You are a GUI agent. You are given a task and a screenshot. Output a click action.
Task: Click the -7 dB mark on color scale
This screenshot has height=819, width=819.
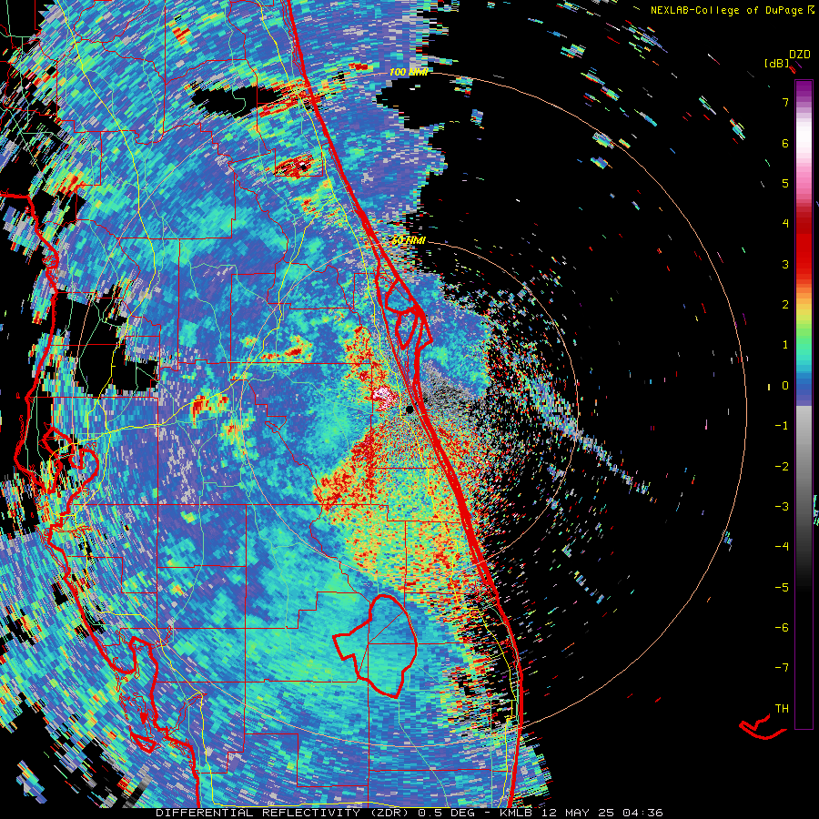coord(782,668)
